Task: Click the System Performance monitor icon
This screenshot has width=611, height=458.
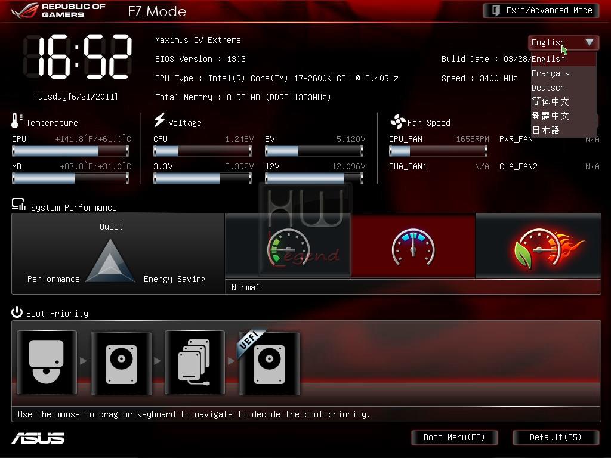Action: [18, 205]
